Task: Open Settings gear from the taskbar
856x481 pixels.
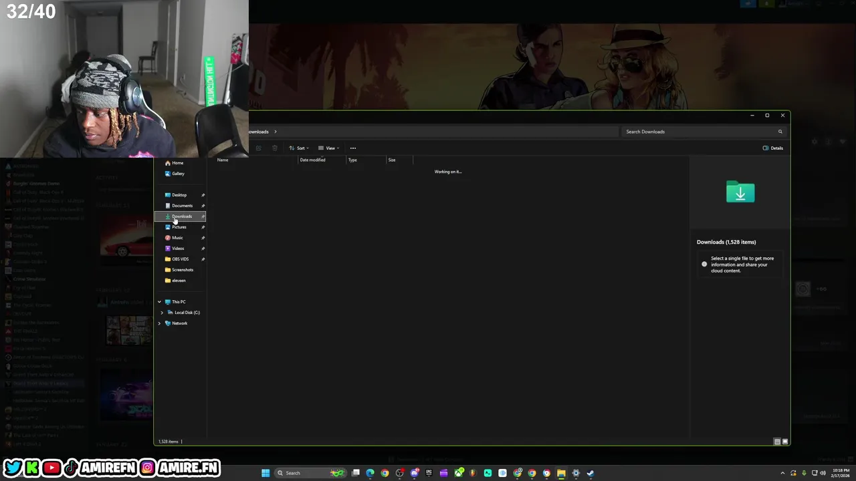Action: [576, 473]
